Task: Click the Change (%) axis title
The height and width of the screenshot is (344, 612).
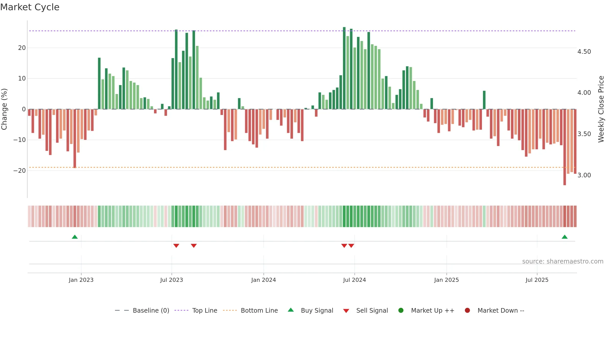Action: (x=4, y=109)
